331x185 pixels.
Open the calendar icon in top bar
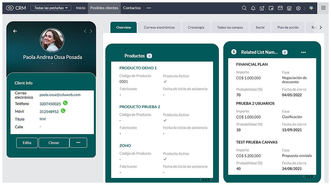271,8
